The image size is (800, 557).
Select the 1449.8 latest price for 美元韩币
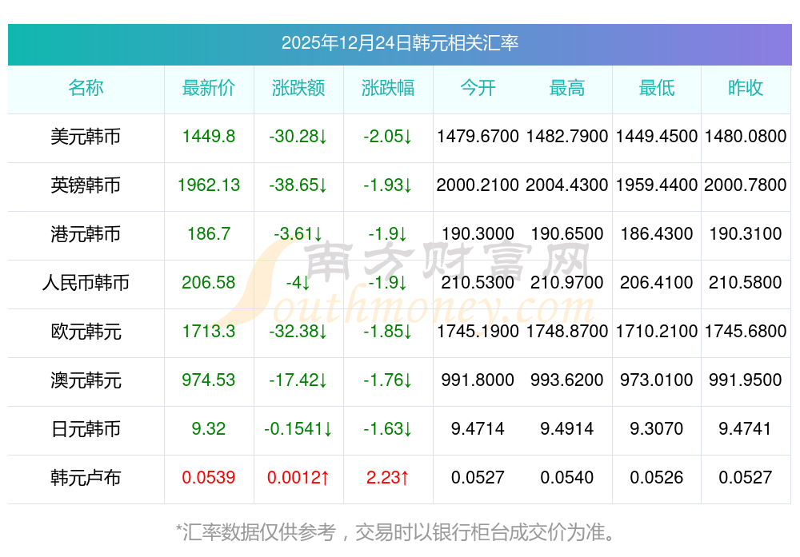pos(209,137)
